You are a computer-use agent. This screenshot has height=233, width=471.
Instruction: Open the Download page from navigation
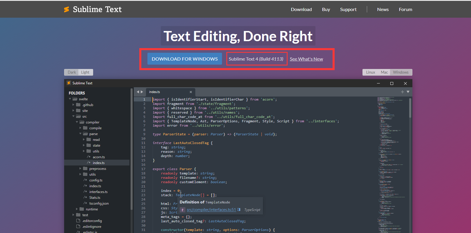301,10
